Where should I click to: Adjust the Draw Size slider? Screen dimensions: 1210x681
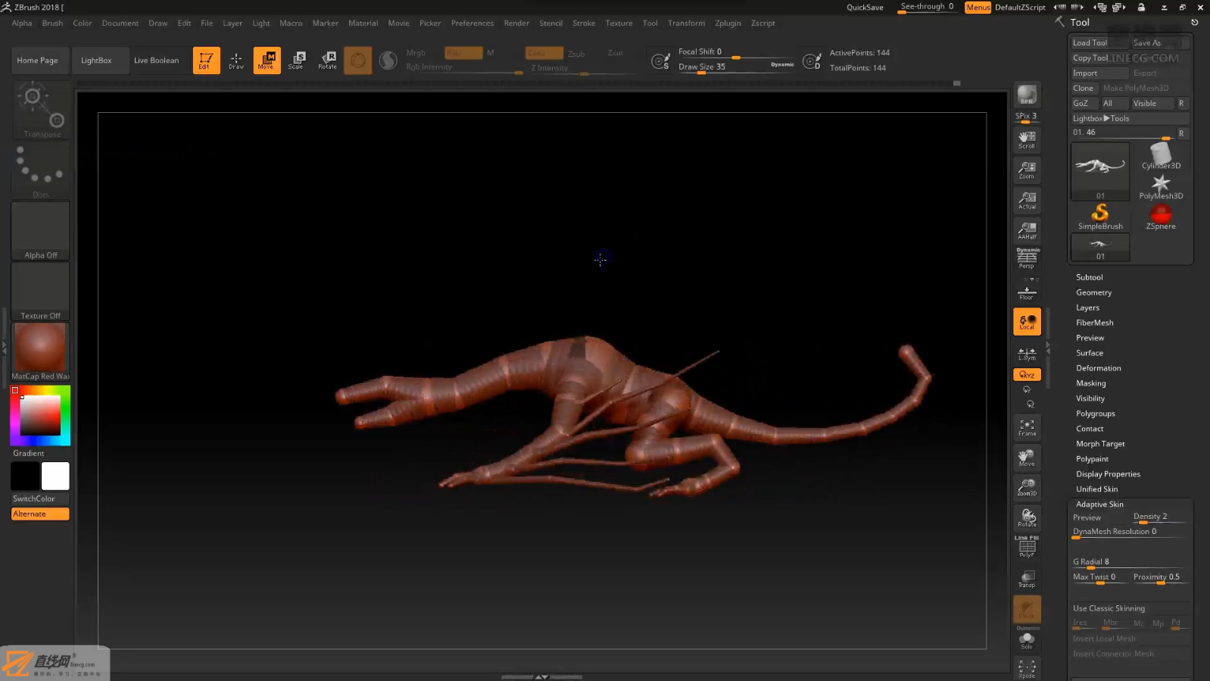(x=736, y=67)
